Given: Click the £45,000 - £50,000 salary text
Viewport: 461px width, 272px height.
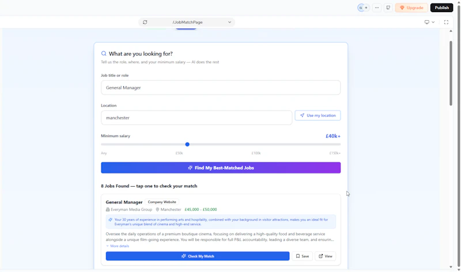Looking at the screenshot, I should 201,210.
